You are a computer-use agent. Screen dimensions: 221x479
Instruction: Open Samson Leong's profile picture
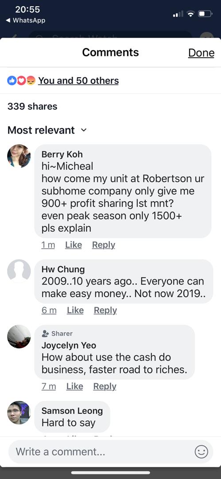click(19, 412)
